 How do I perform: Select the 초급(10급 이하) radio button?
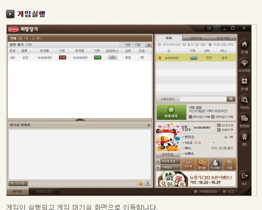pos(210,45)
